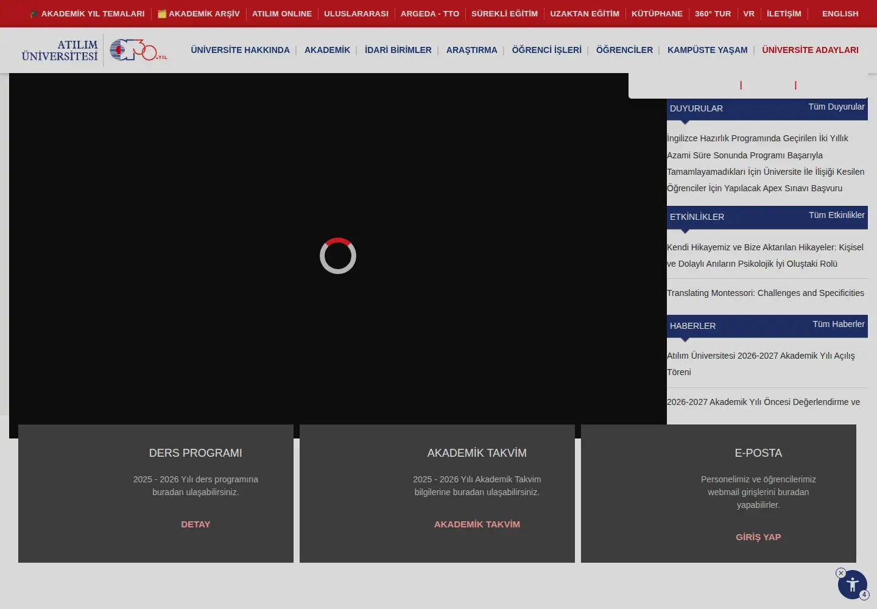
Task: Open Üniversite Adayları menu
Action: (811, 50)
